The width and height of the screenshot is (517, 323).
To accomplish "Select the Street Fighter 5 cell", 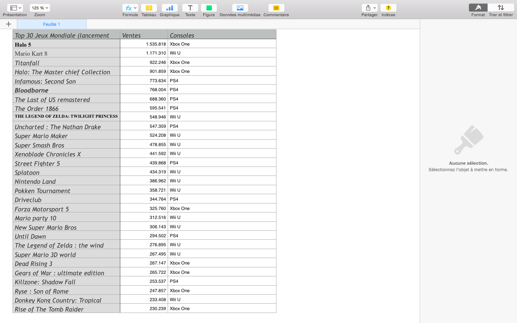I will click(x=66, y=163).
